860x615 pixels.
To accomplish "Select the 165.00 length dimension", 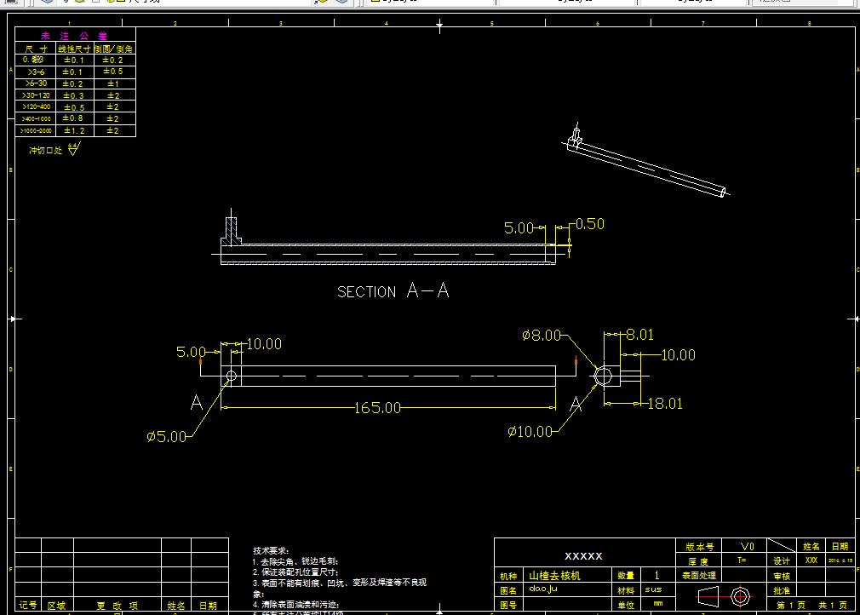I will 377,408.
